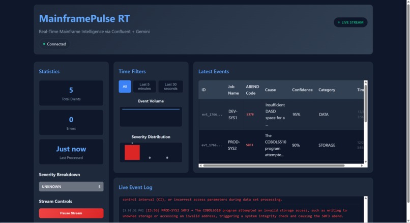410x223 pixels.
Task: Click the LIVE STREAM badge
Action: [x=350, y=22]
